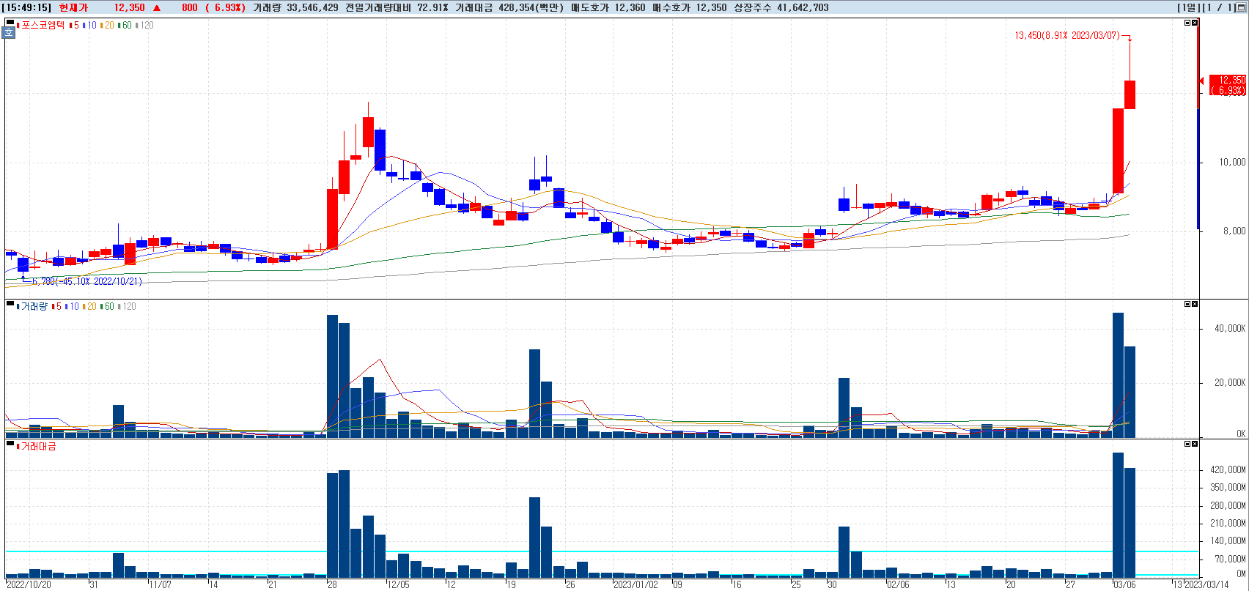Click the 상장주수 41,642,703 value
Screen dimensions: 1249x591
pyautogui.click(x=781, y=7)
